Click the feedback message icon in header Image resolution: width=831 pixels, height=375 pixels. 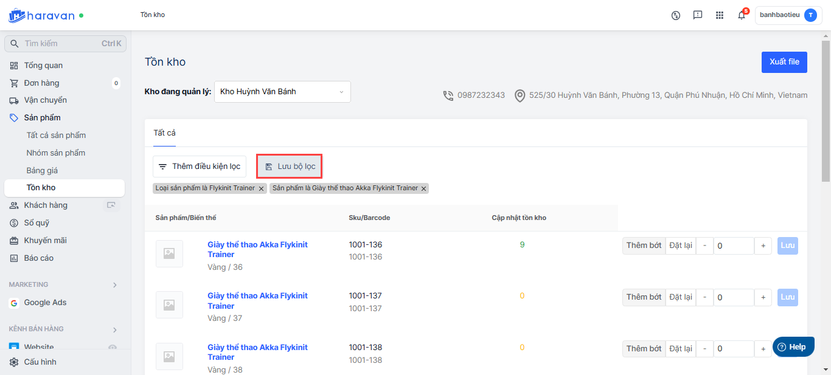pyautogui.click(x=698, y=16)
